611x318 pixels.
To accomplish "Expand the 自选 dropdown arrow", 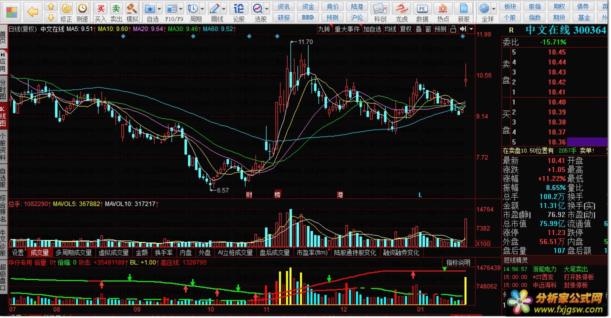I will [159, 9].
